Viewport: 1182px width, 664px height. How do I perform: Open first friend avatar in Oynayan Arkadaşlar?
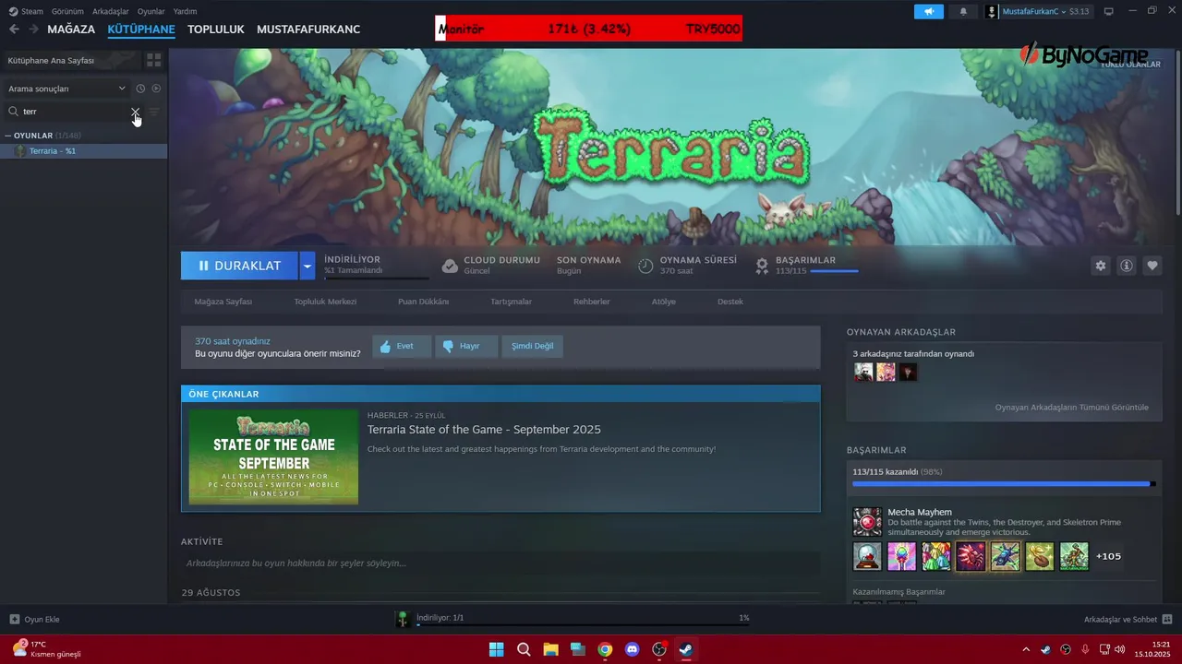(863, 372)
